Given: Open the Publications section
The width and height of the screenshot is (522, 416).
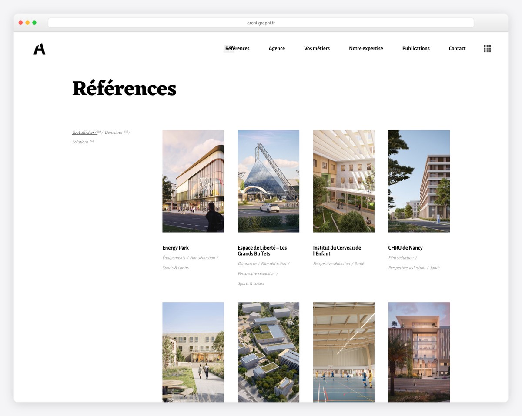Looking at the screenshot, I should 415,48.
